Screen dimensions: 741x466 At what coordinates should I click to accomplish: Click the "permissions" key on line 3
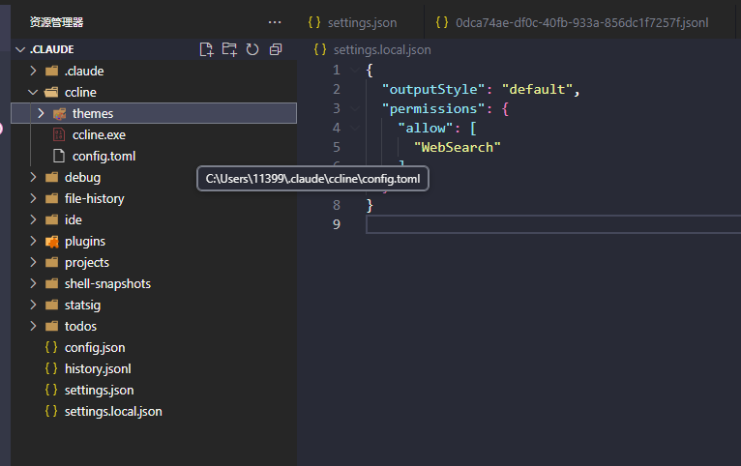pos(433,109)
